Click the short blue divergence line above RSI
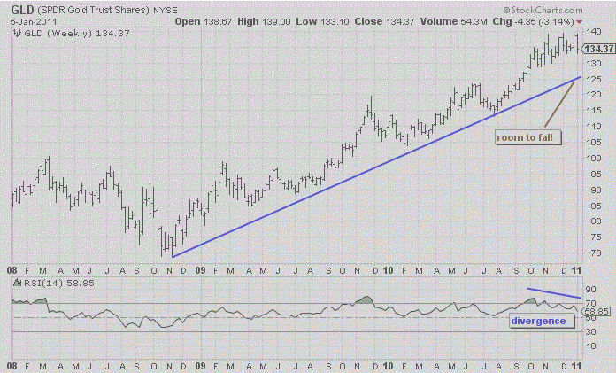The height and width of the screenshot is (373, 616). [x=554, y=293]
